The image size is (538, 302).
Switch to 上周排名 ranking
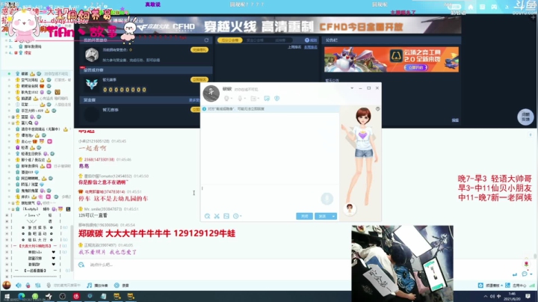(294, 47)
